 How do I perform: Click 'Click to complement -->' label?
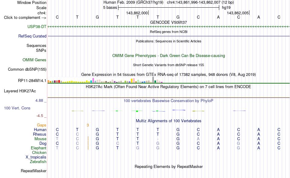click(25, 18)
